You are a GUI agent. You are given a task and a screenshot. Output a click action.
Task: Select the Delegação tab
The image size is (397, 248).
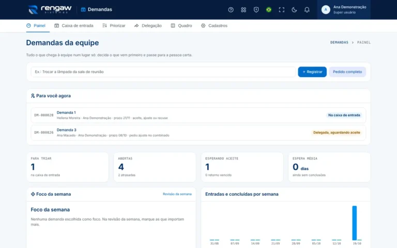148,25
